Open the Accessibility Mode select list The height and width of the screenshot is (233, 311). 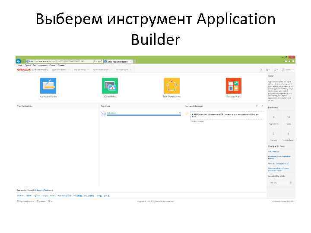coord(280,183)
